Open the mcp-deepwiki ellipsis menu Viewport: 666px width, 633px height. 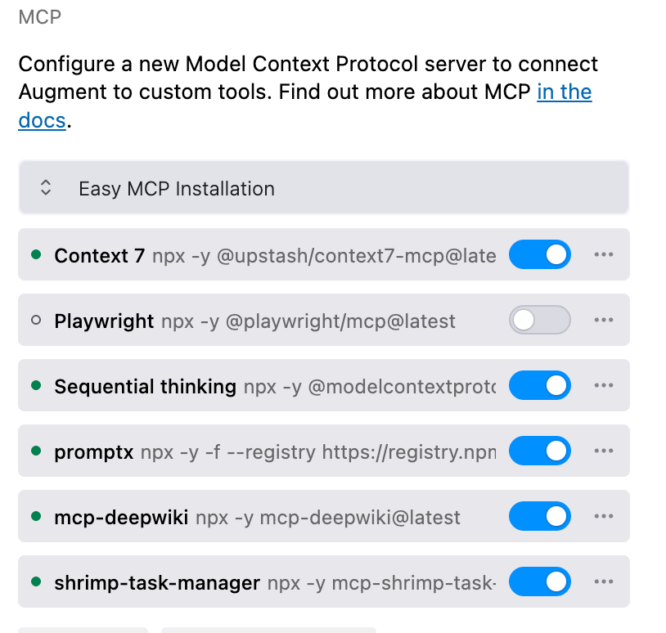(x=604, y=516)
